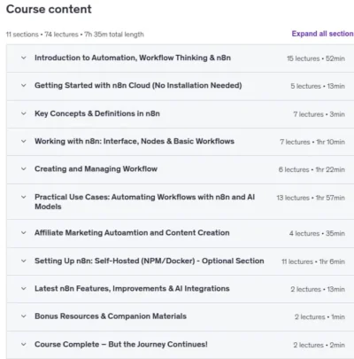Viewport: 354px width, 359px height.
Task: Expand the Bonus Resources section chevron
Action: (x=24, y=316)
